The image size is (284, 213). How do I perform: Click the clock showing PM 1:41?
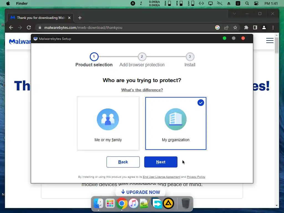pos(271,3)
